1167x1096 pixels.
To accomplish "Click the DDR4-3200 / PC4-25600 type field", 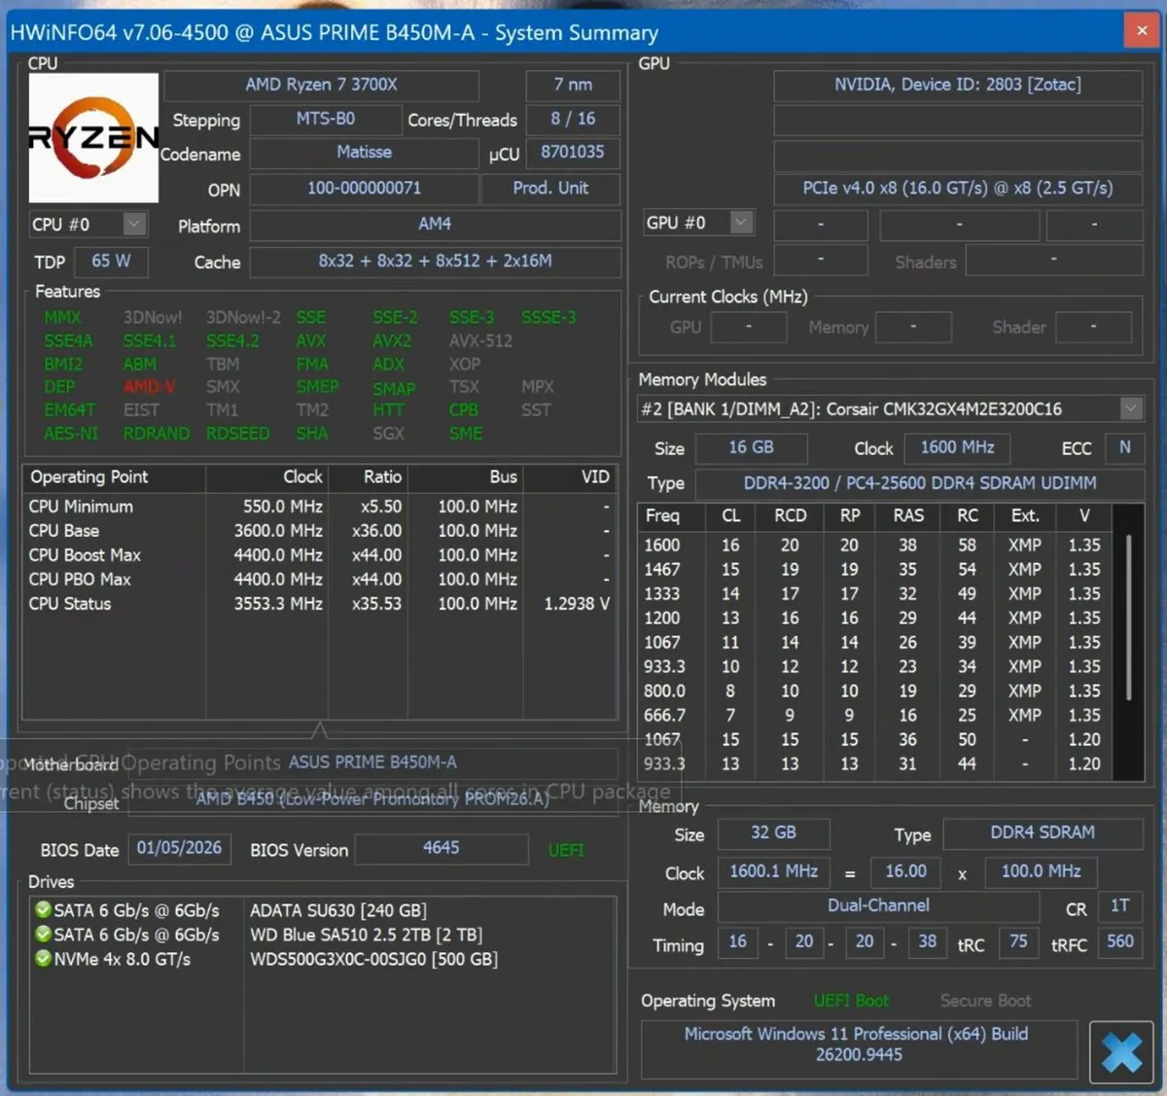I will tap(920, 483).
